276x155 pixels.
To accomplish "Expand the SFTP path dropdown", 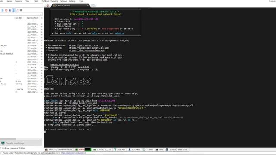I will pyautogui.click(x=41, y=14).
